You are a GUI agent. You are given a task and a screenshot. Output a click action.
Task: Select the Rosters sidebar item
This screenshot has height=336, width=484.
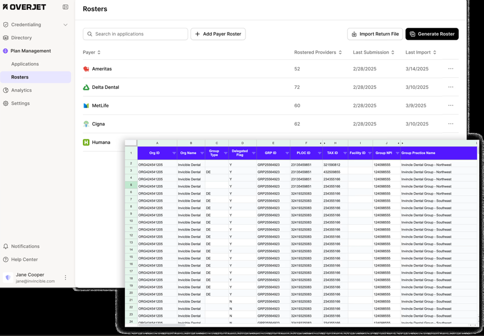click(35, 77)
